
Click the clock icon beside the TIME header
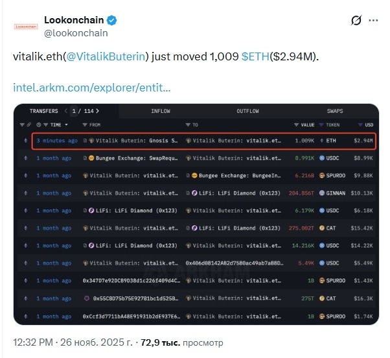tap(39, 124)
